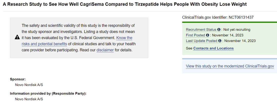Click the info icon beside Recruitment Status
This screenshot has width=277, height=102.
[x=219, y=29]
